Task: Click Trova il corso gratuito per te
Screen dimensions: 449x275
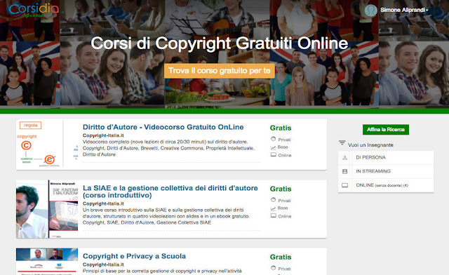Action: point(220,71)
